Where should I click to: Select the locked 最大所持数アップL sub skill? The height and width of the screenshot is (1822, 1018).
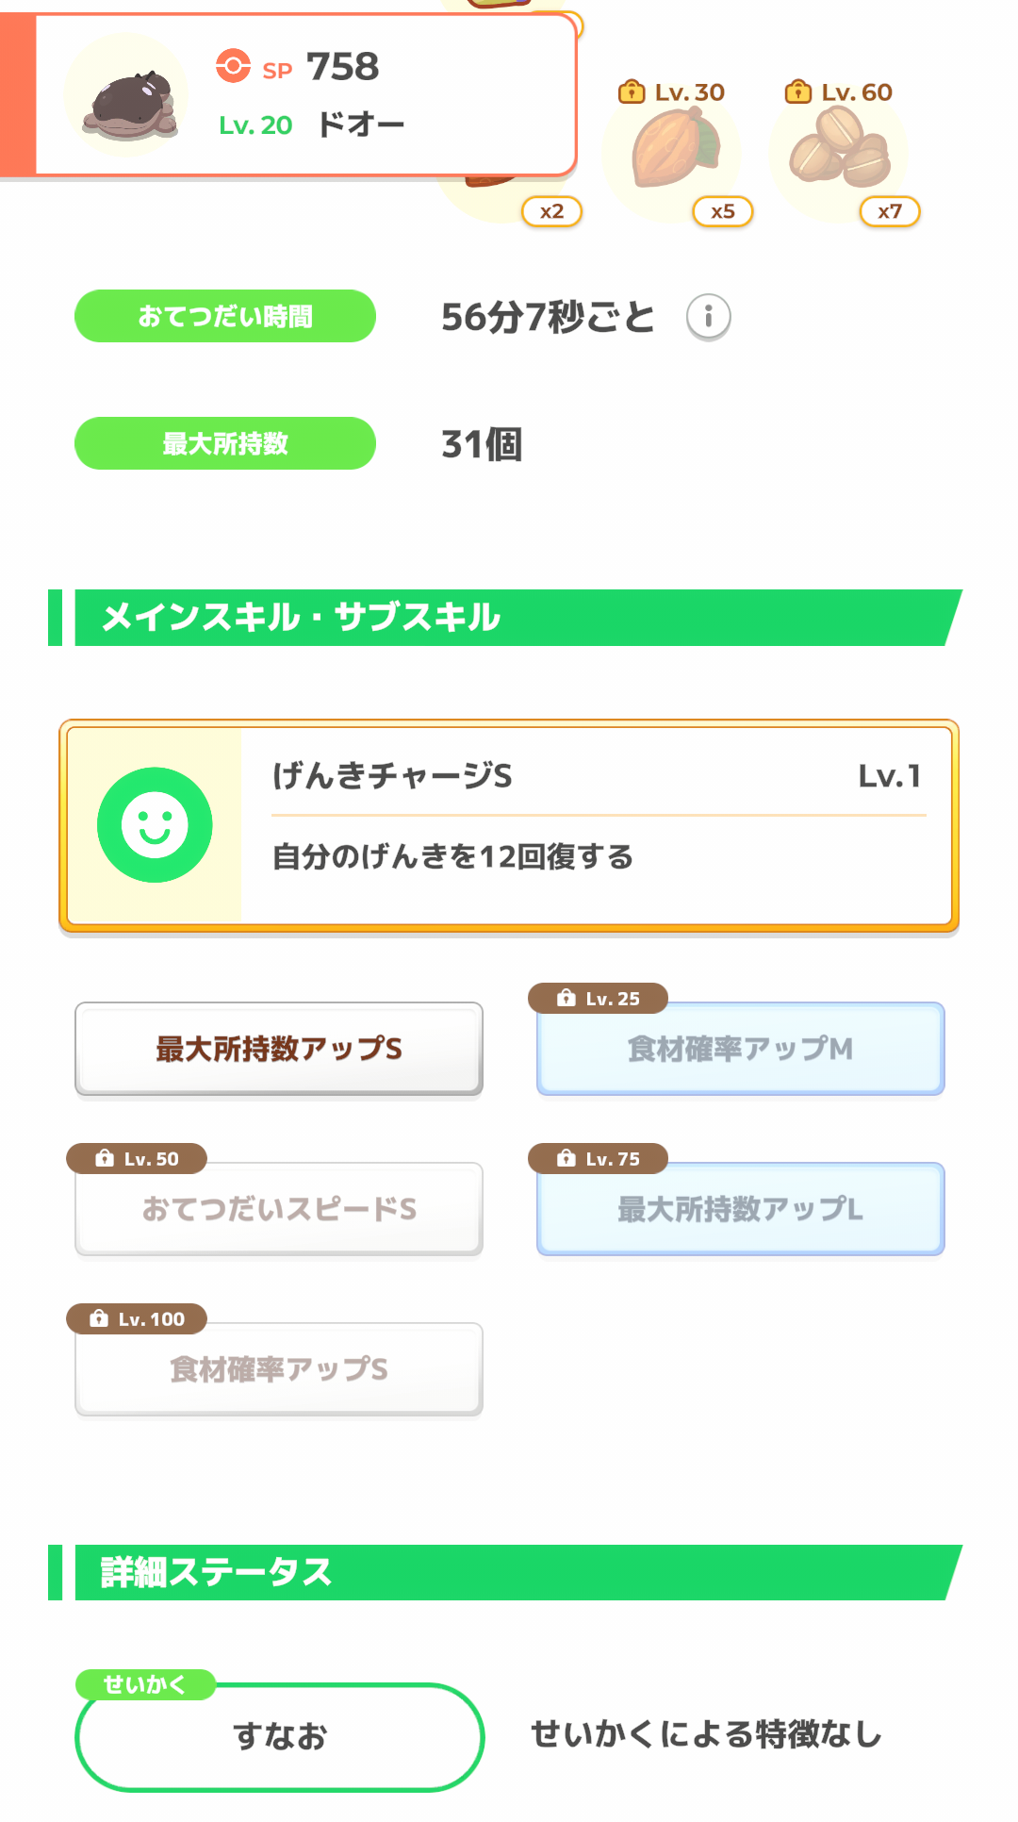740,1209
